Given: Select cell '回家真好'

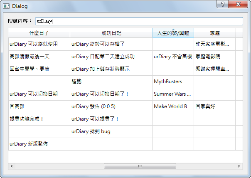Looking at the screenshot, I should 215,106.
